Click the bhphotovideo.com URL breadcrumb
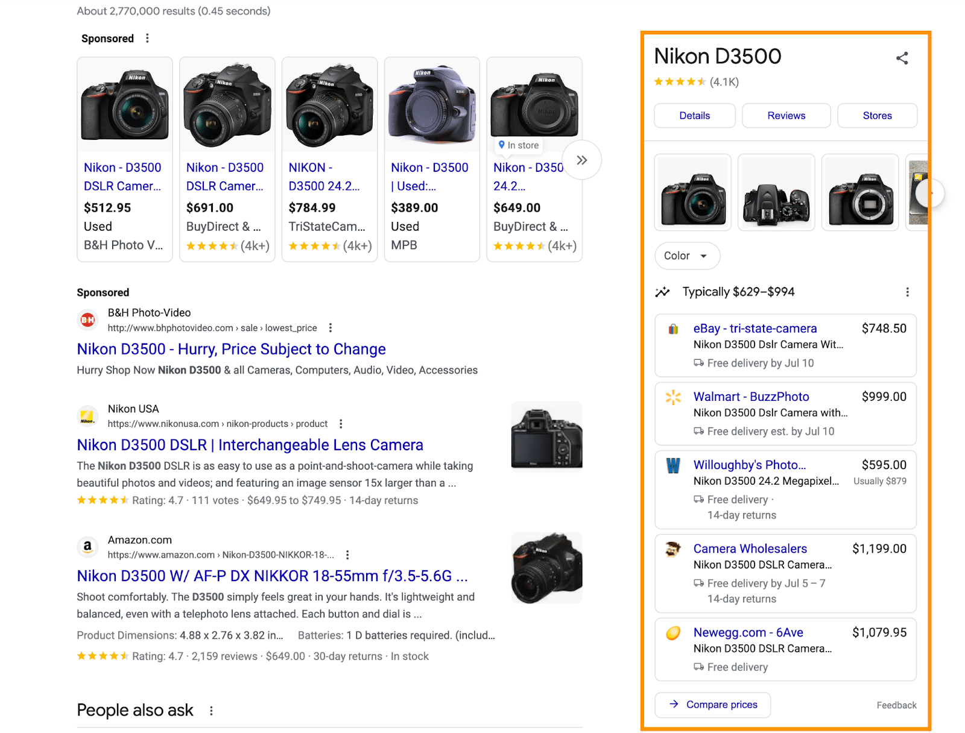 (x=212, y=328)
